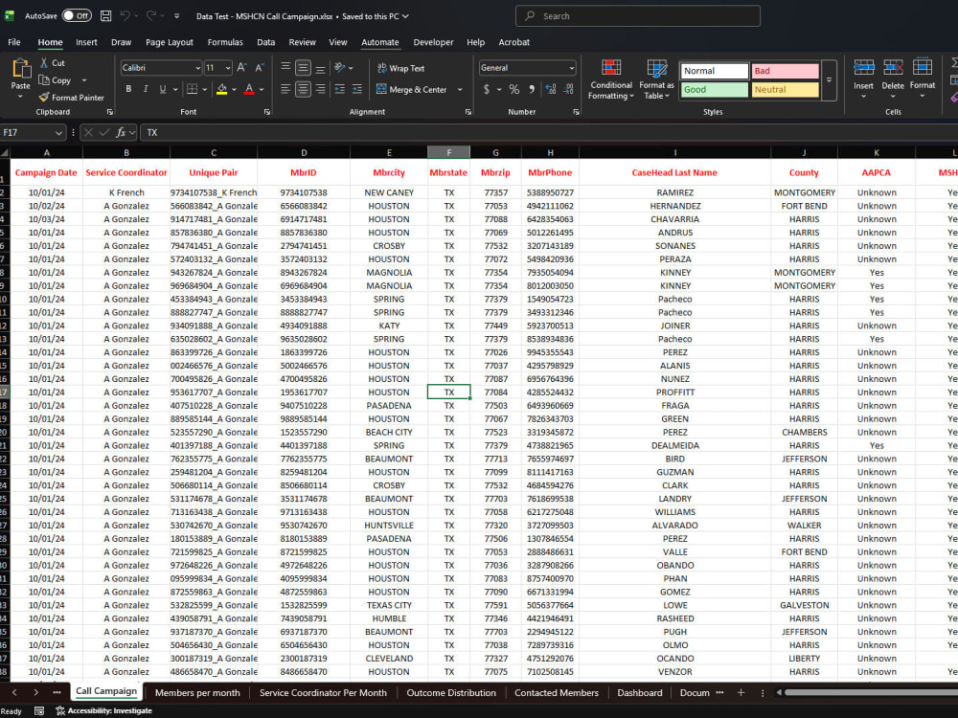
Task: Toggle Italic formatting
Action: point(146,89)
